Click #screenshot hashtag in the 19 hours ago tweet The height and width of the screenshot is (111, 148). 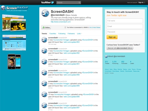click(x=58, y=40)
